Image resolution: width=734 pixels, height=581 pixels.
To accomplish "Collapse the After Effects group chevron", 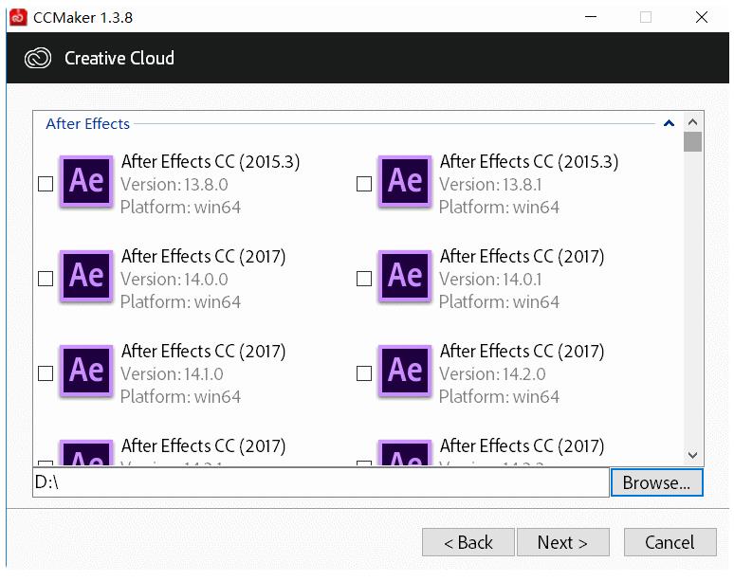I will pyautogui.click(x=669, y=123).
